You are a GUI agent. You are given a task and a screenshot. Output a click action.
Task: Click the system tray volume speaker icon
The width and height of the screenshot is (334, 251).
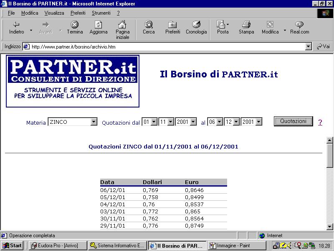pyautogui.click(x=289, y=246)
